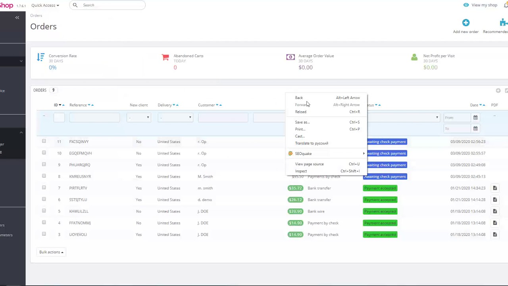The image size is (508, 286).
Task: Sort Reference column descending arrow
Action: click(89, 105)
